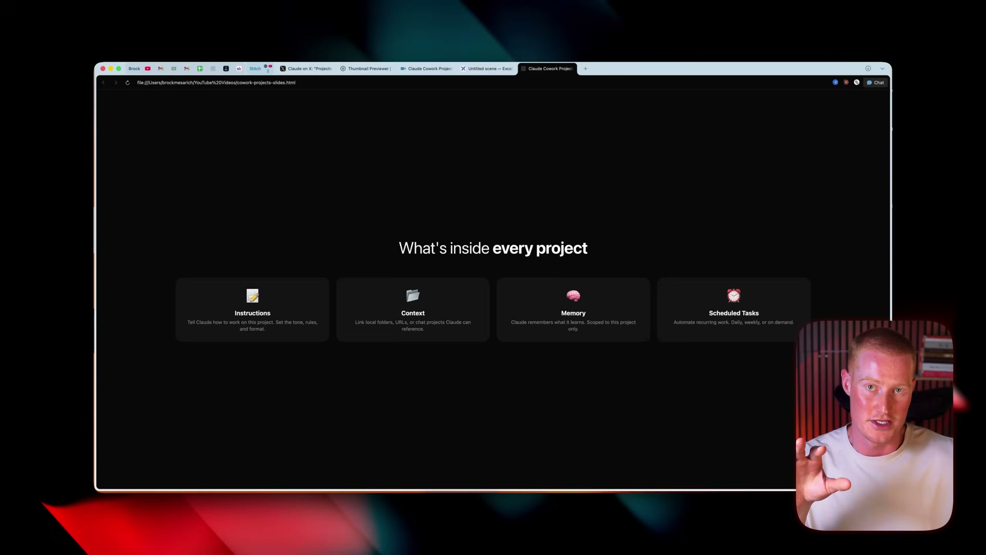The image size is (986, 555).
Task: Click the Memory brain emoji icon
Action: point(573,295)
